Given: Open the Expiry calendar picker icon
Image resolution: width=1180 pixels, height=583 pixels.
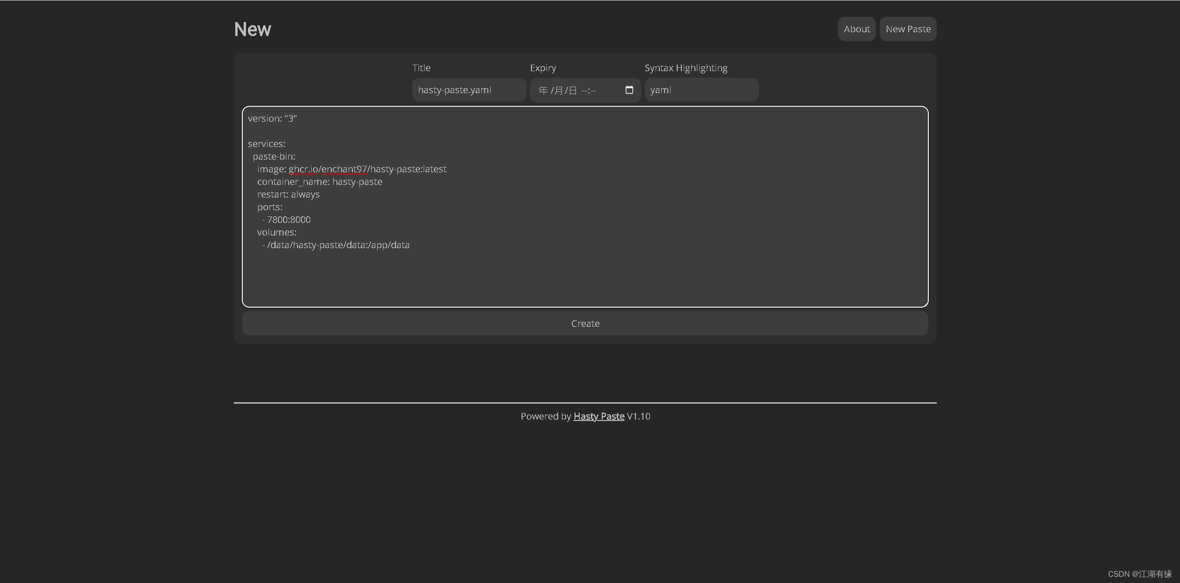Looking at the screenshot, I should 629,90.
